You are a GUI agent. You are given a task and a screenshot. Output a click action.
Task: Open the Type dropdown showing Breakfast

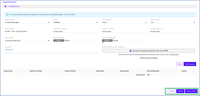coord(76,22)
